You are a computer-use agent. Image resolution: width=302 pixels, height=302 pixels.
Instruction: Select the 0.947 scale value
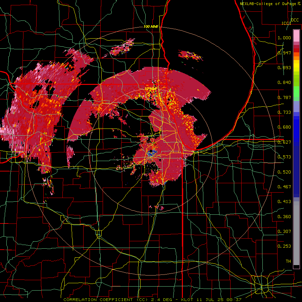pyautogui.click(x=284, y=53)
